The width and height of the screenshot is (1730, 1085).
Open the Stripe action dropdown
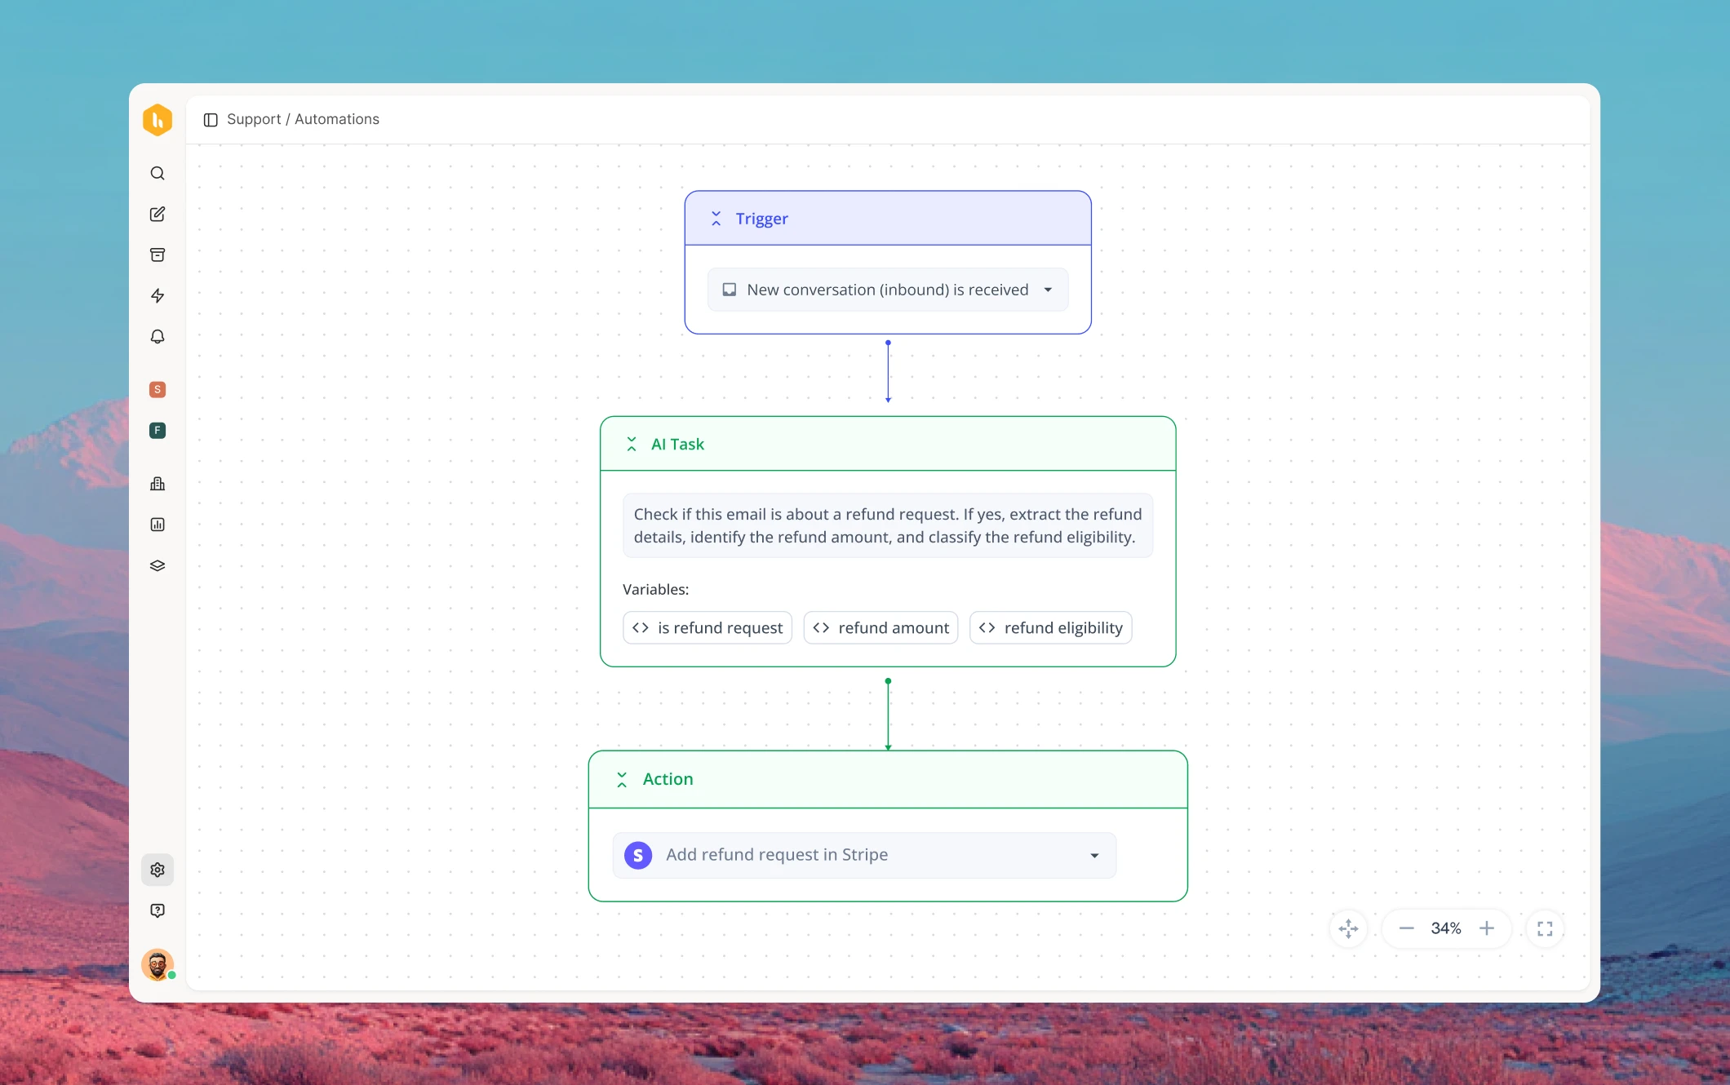coord(864,856)
